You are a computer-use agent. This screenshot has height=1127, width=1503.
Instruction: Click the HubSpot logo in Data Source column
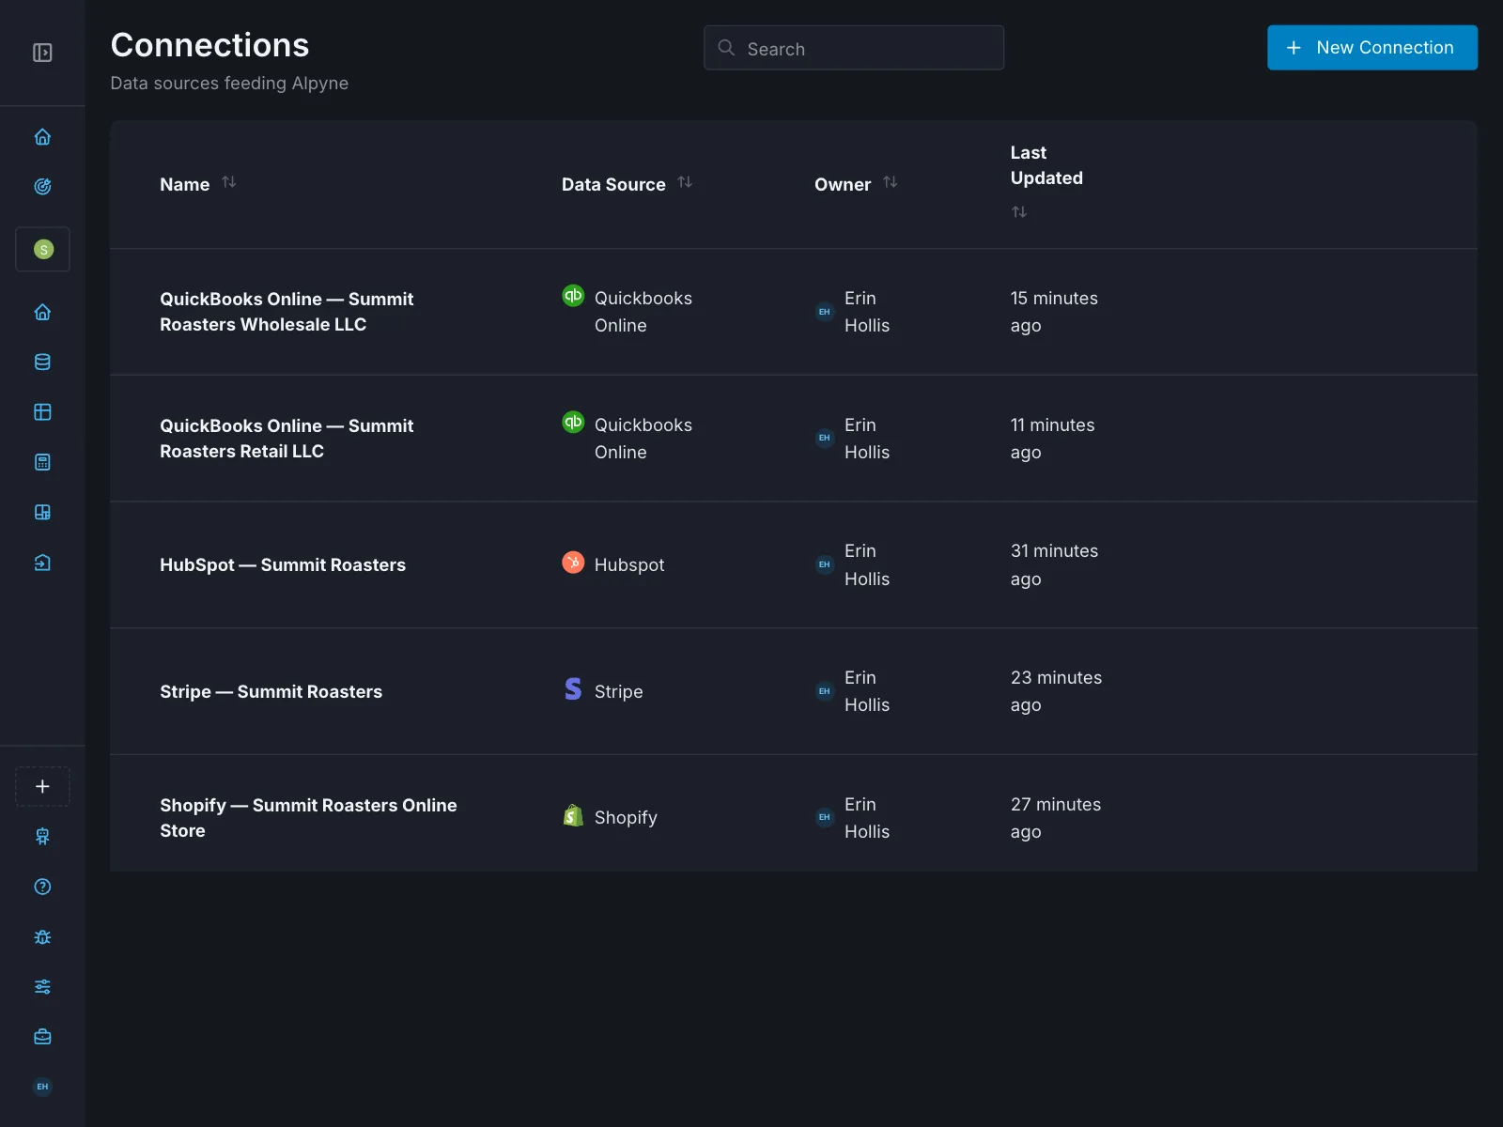click(573, 562)
